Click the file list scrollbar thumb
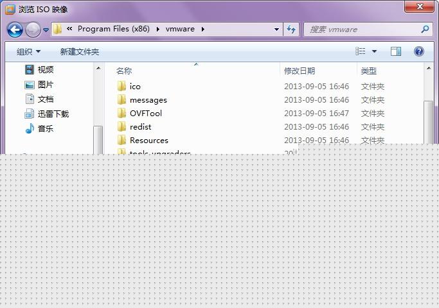 tap(428, 123)
